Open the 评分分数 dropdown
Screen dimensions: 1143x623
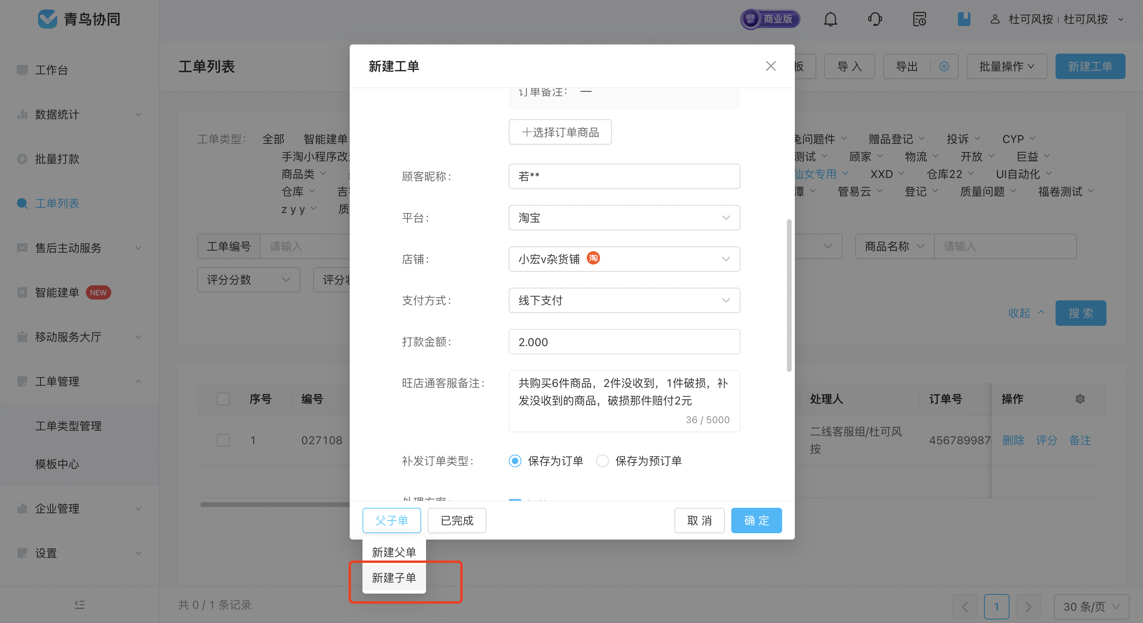click(x=248, y=280)
